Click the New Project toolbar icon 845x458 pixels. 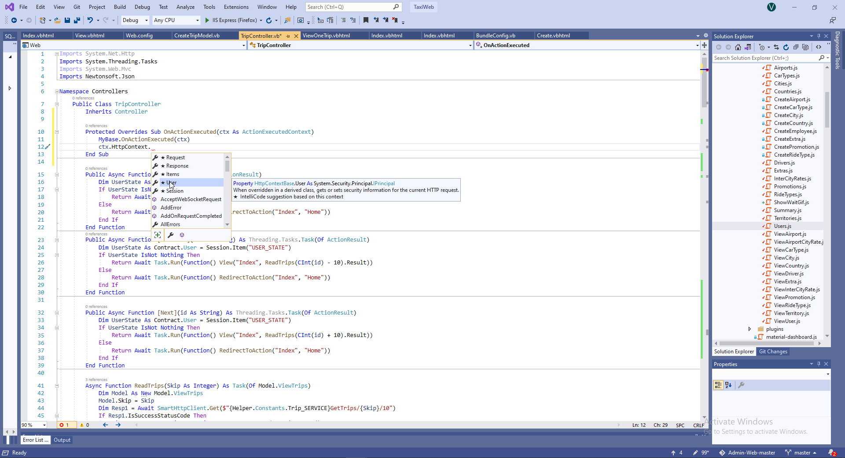(x=43, y=20)
